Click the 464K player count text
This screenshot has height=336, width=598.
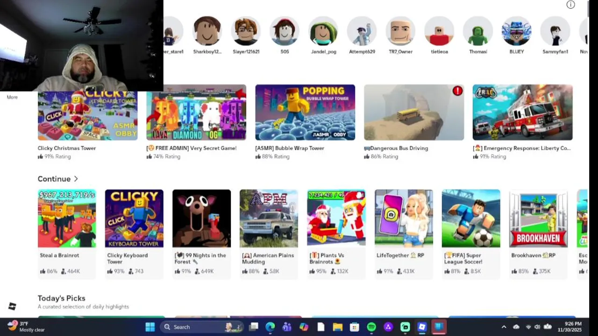[73, 271]
